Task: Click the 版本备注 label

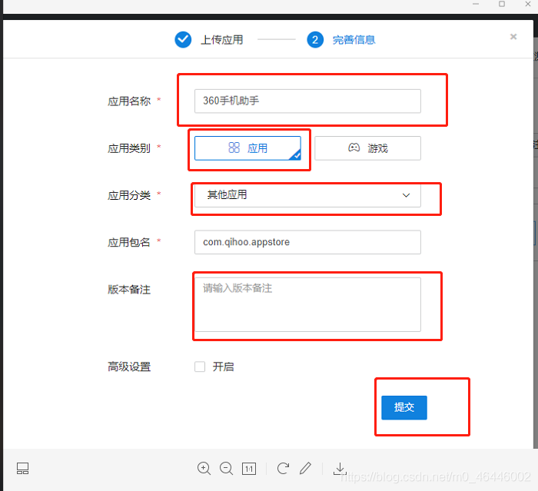Action: click(x=129, y=290)
